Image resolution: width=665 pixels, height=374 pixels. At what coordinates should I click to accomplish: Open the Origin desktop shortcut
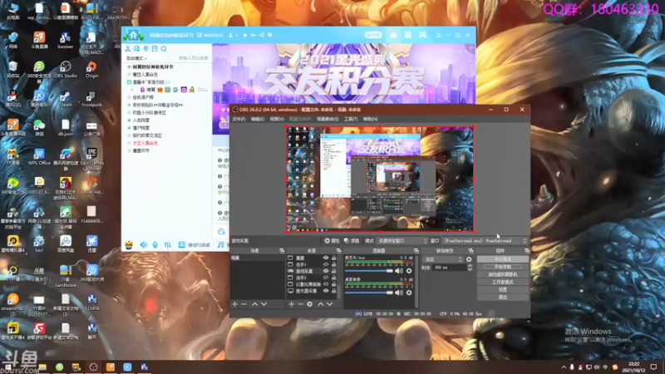pyautogui.click(x=91, y=69)
